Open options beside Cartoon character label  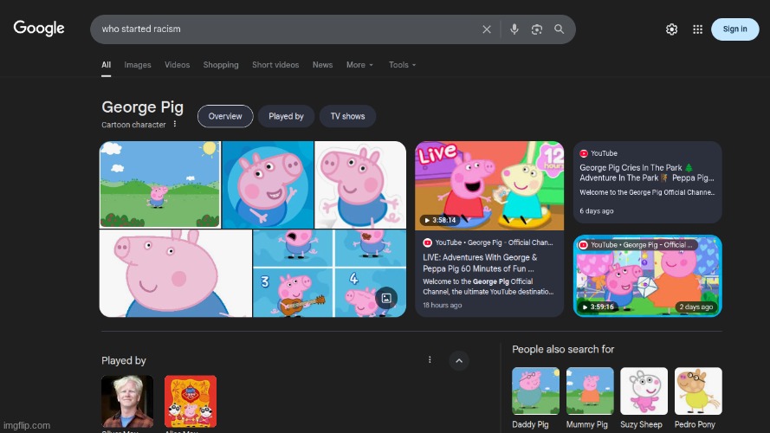coord(175,125)
